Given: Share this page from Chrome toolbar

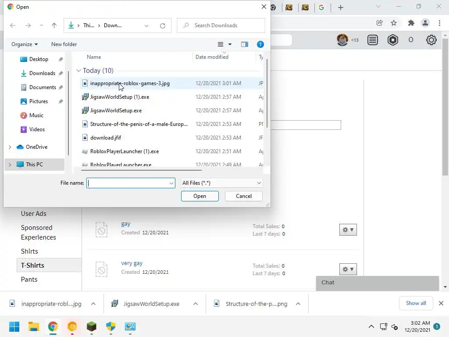Looking at the screenshot, I should click(379, 23).
